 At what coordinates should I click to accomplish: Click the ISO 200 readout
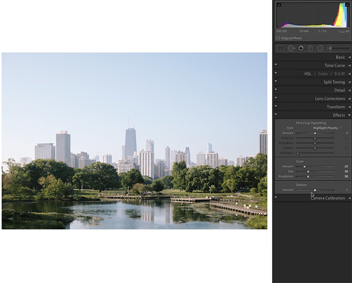[282, 31]
